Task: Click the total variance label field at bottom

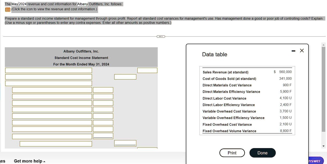Action: click(x=56, y=144)
